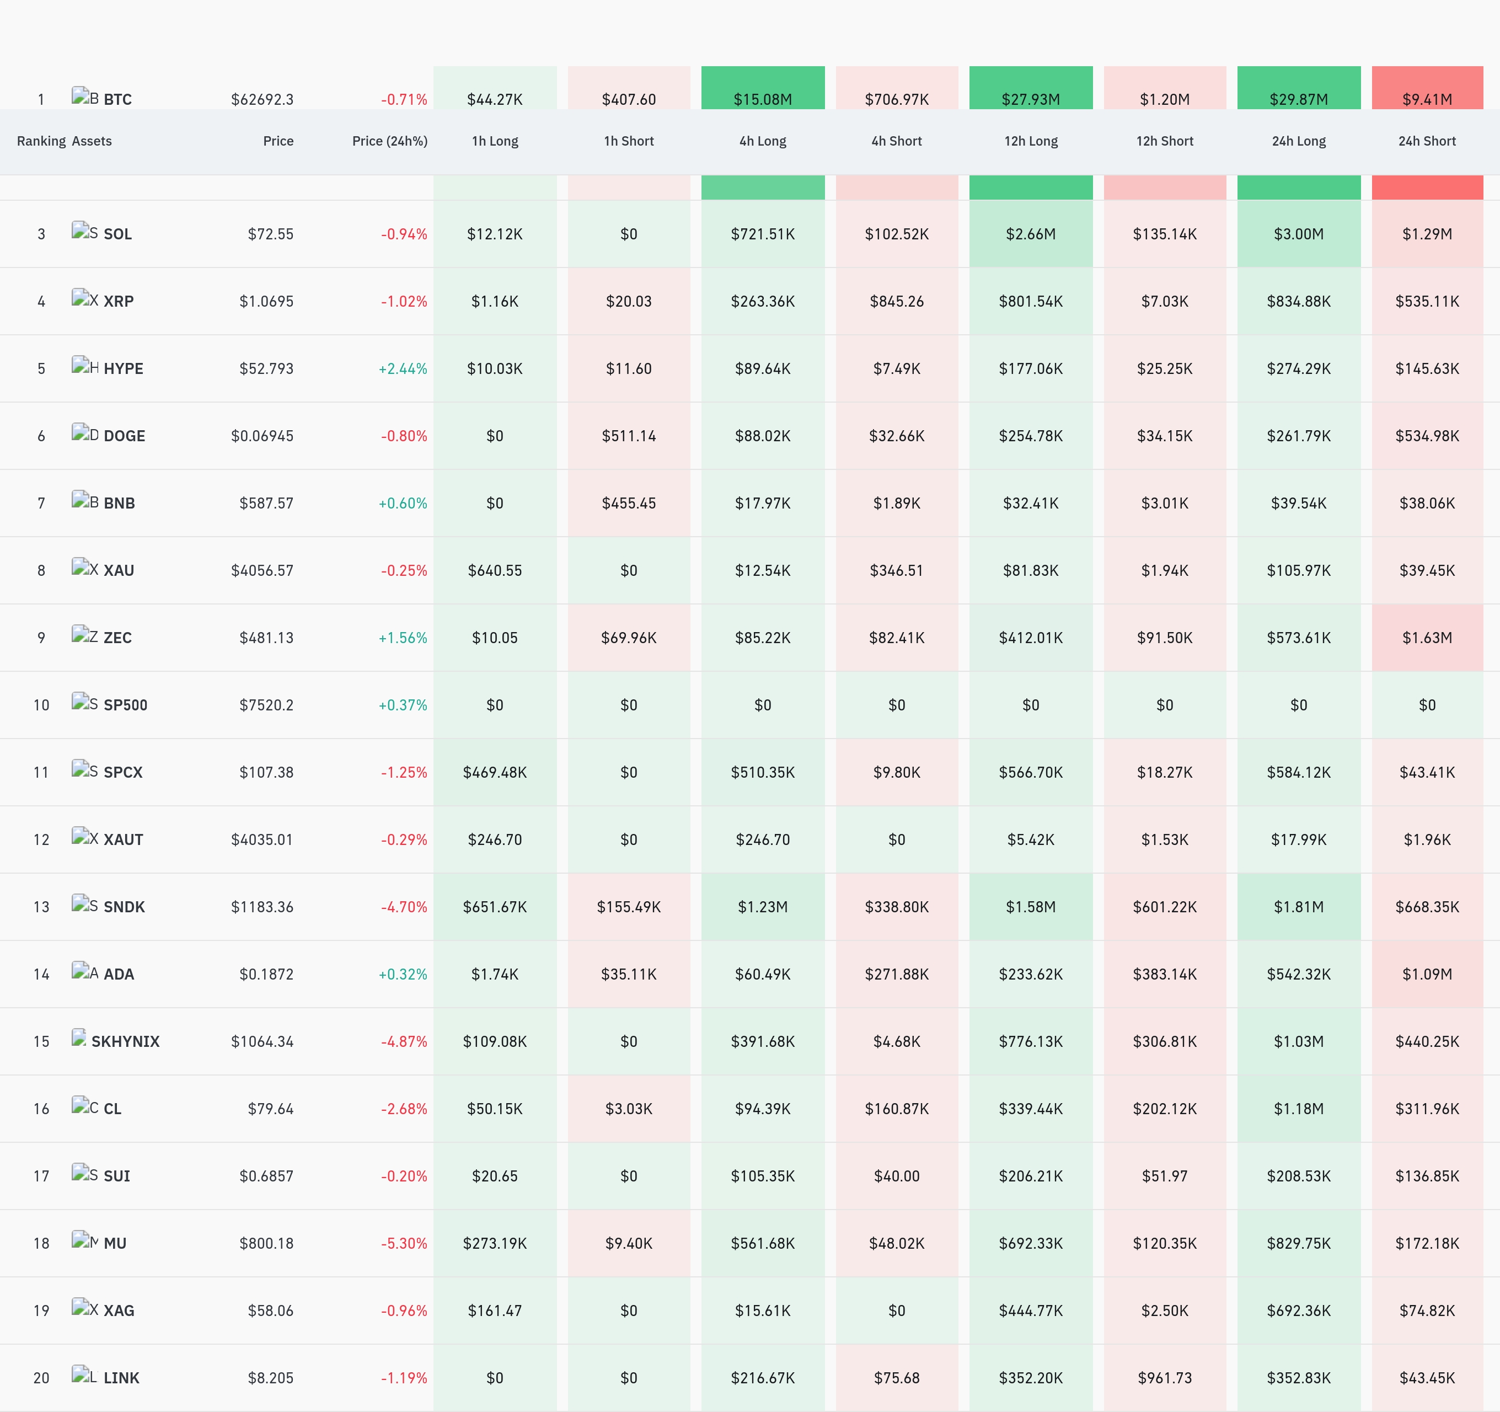Screen dimensions: 1500x1412
Task: Sort by 12h Long column header
Action: click(1031, 141)
